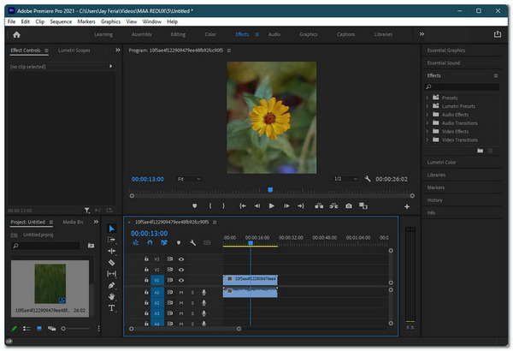The width and height of the screenshot is (513, 351).
Task: Select the Selection tool arrow
Action: pos(111,229)
